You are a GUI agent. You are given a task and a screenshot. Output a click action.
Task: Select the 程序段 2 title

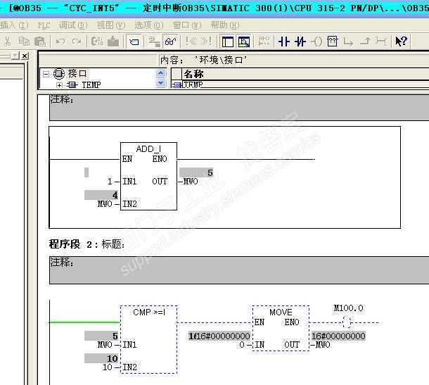(87, 244)
